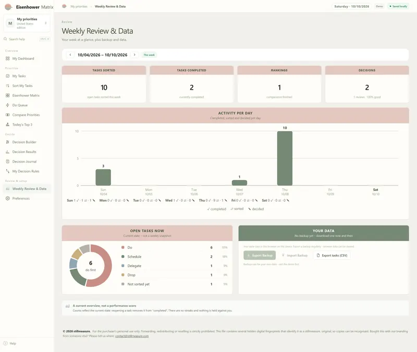Screen dimensions: 417x352
Task: Click the Do Queue lightning icon
Action: (7, 105)
